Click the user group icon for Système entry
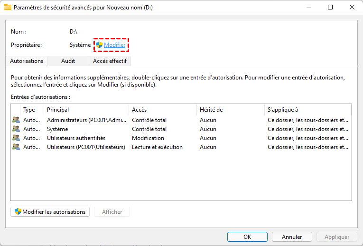 [x=16, y=129]
